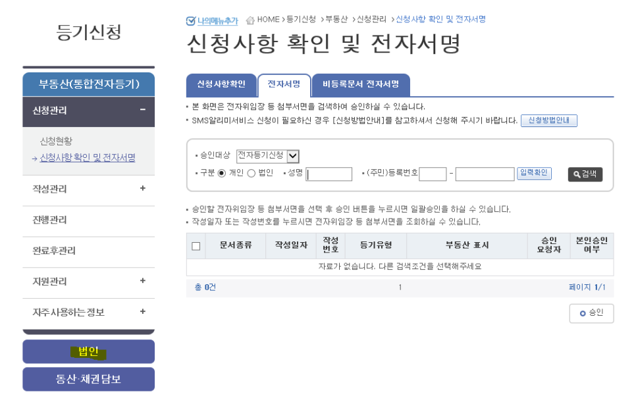Open the 승인대상 전자등기신청 dropdown
The width and height of the screenshot is (636, 400).
(x=268, y=156)
